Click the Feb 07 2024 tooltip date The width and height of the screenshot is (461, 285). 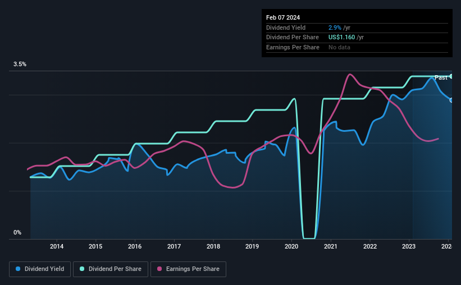tap(283, 17)
